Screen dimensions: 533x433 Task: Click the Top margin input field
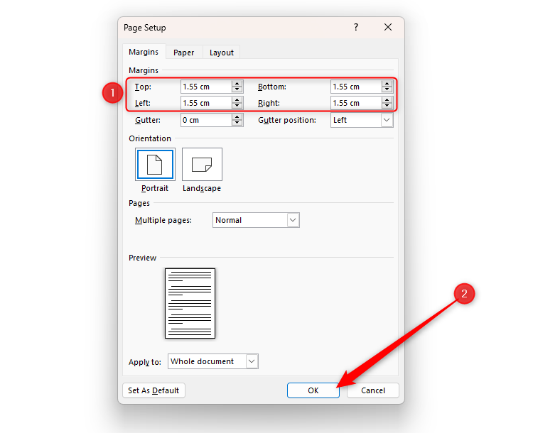pyautogui.click(x=206, y=87)
